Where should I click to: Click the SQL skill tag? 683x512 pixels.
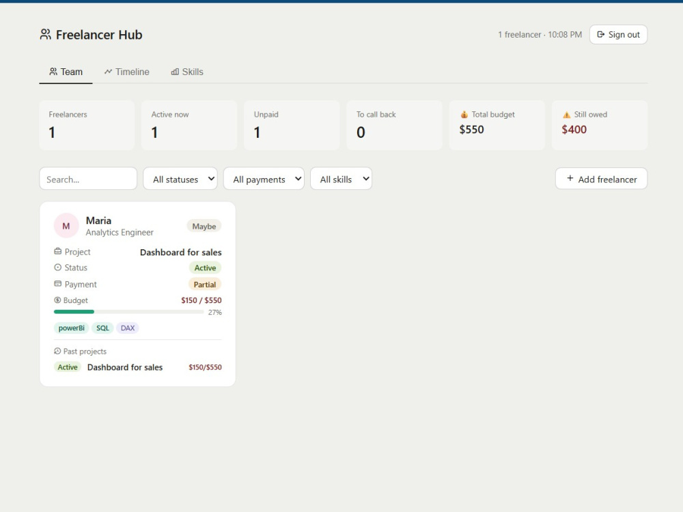tap(103, 328)
